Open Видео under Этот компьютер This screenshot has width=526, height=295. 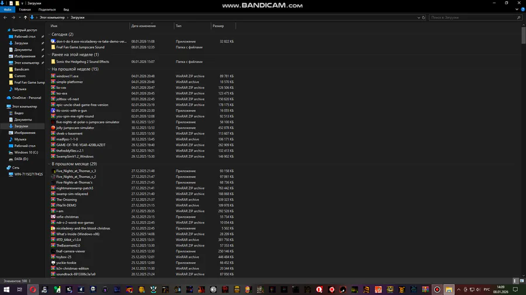pos(16,113)
